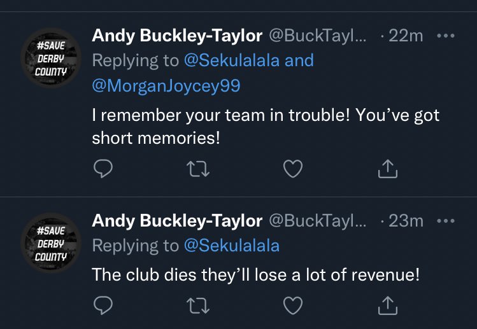Viewport: 477px width, 329px height.
Task: Open #SaveDerbyCounty avatar on the 22m tweet
Action: tap(51, 58)
